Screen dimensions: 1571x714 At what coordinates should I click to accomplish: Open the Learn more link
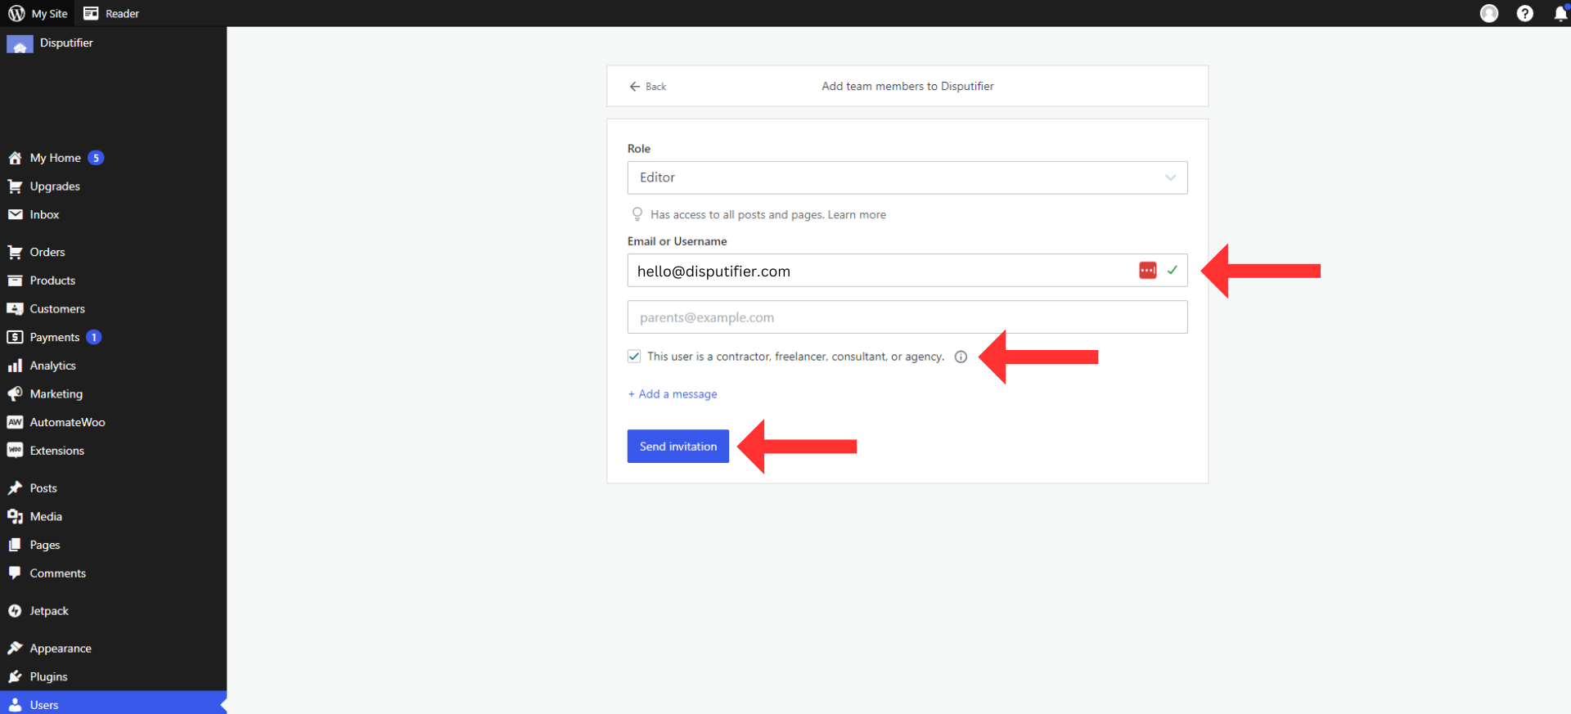[x=857, y=215]
